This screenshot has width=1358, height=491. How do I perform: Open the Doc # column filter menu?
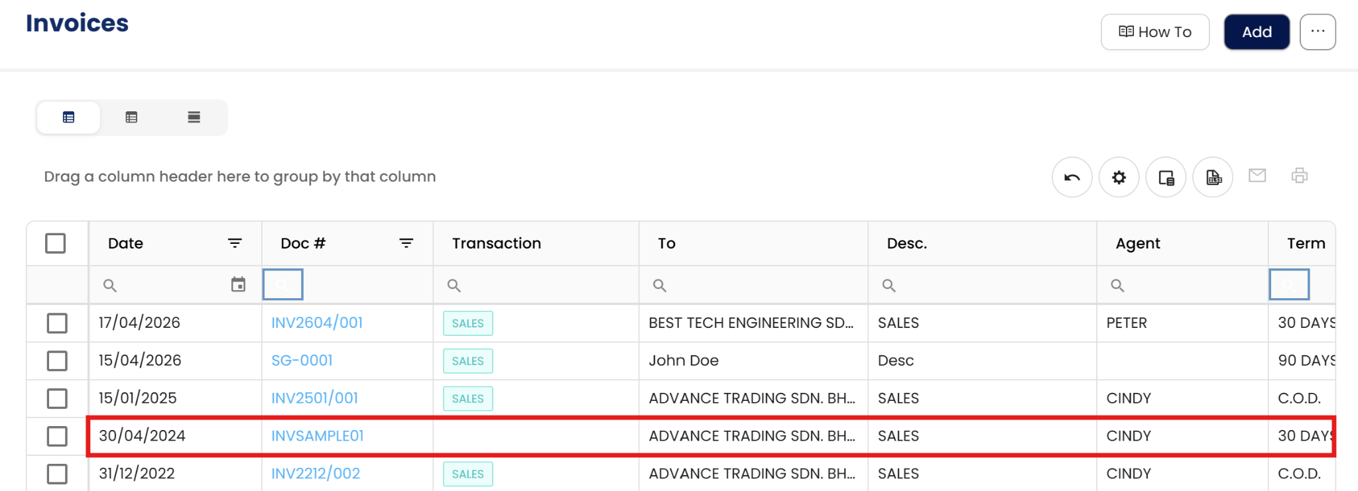pyautogui.click(x=406, y=243)
